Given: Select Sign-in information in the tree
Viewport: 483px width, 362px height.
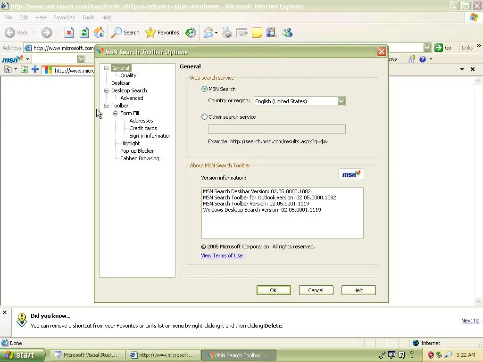Looking at the screenshot, I should (x=150, y=136).
